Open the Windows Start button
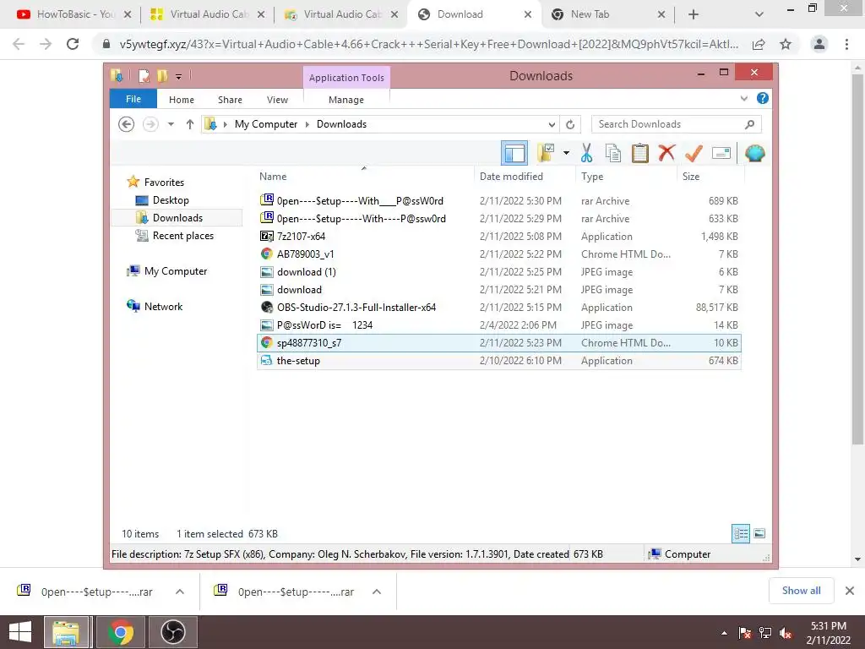This screenshot has height=649, width=865. click(20, 632)
